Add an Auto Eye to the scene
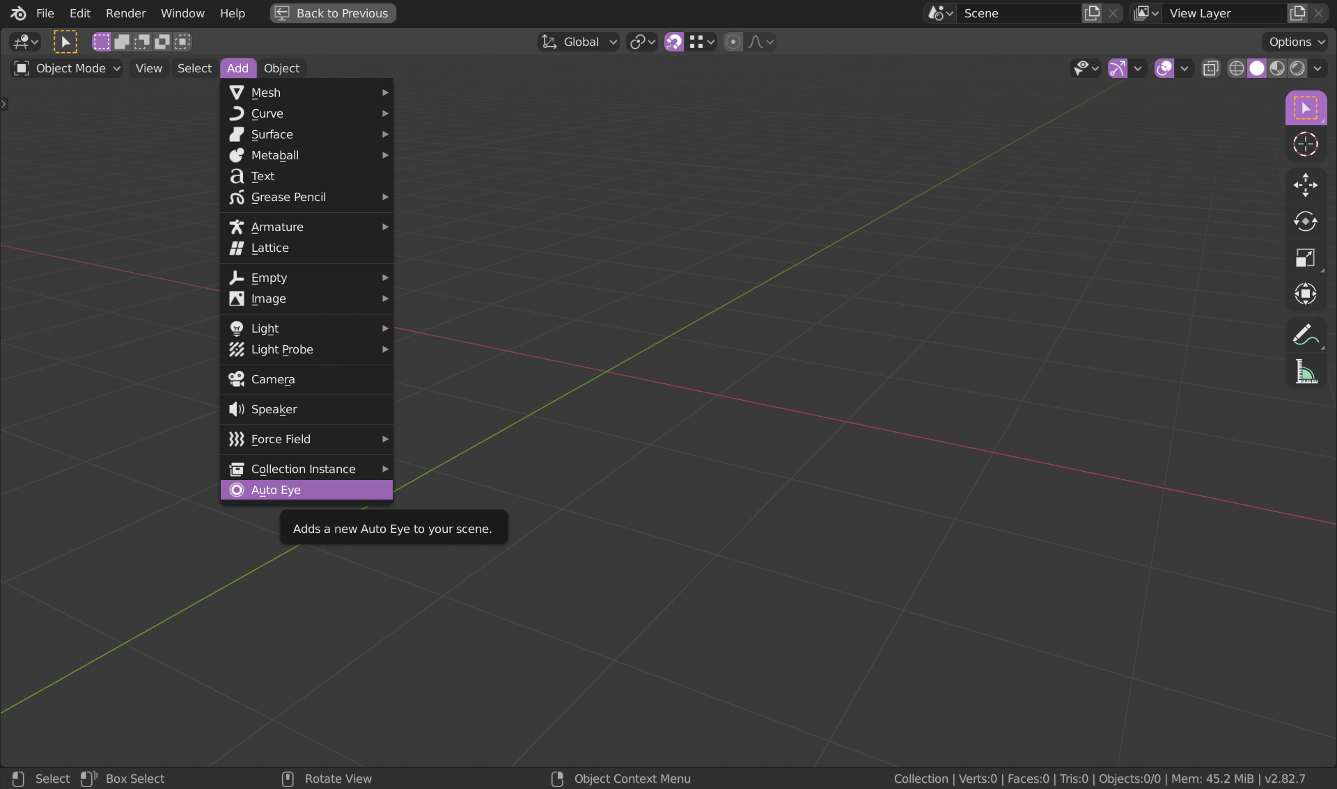This screenshot has width=1337, height=789. pyautogui.click(x=306, y=490)
